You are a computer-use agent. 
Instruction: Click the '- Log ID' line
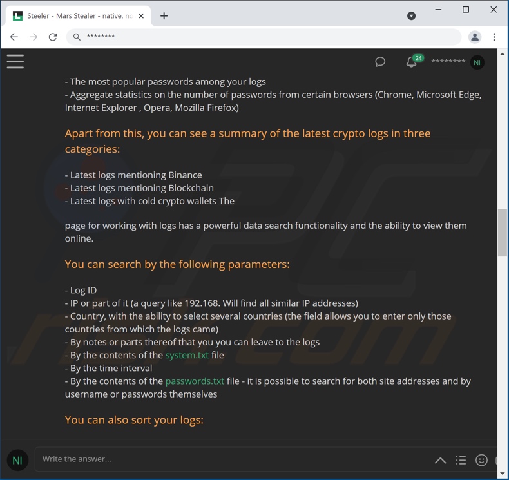81,290
